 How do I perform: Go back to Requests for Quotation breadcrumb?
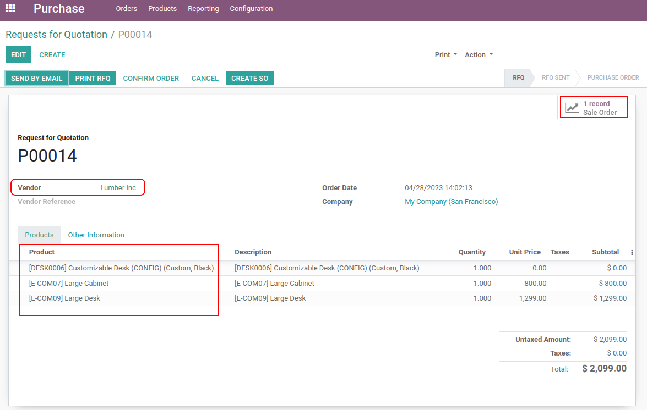56,35
